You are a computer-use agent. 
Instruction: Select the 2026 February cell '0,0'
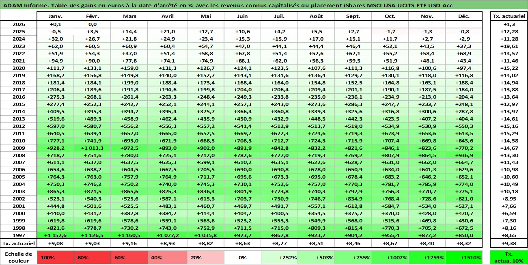click(93, 24)
